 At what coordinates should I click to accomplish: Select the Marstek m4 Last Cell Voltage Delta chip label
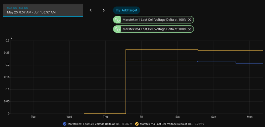(154, 29)
